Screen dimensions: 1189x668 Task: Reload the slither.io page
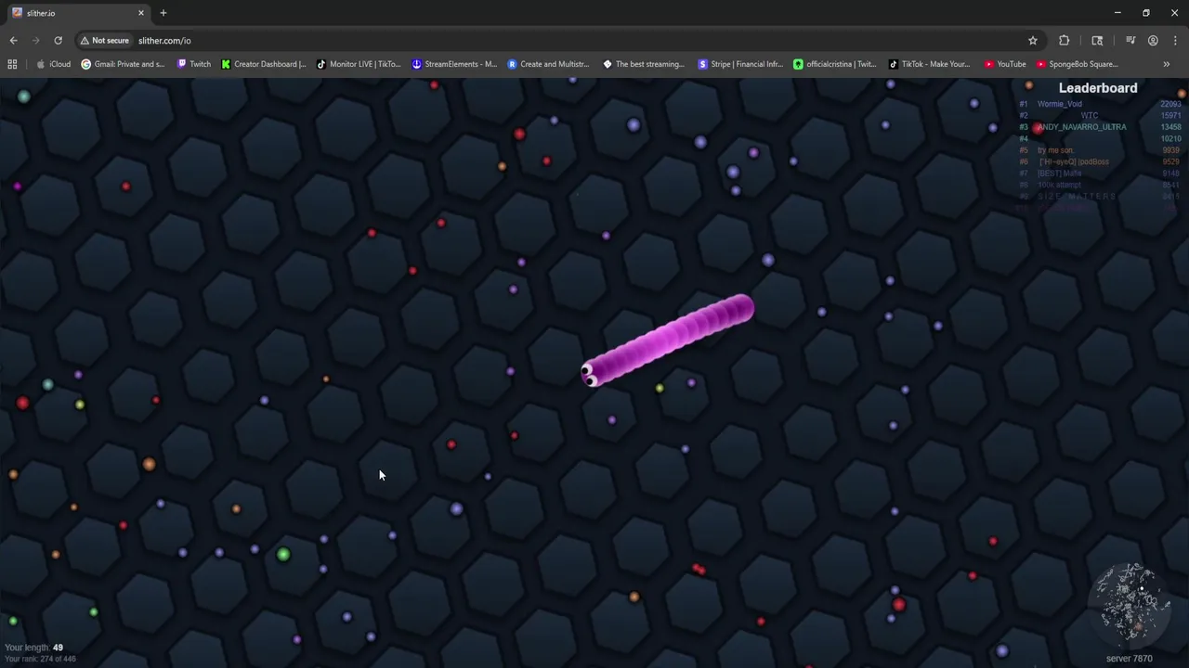click(58, 40)
